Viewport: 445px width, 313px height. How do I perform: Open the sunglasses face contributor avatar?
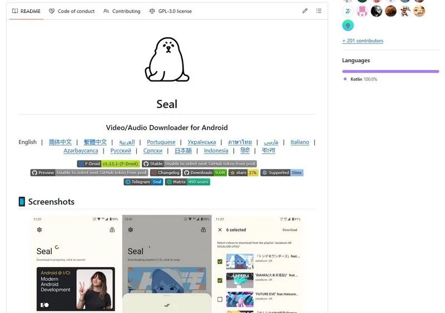click(x=419, y=11)
